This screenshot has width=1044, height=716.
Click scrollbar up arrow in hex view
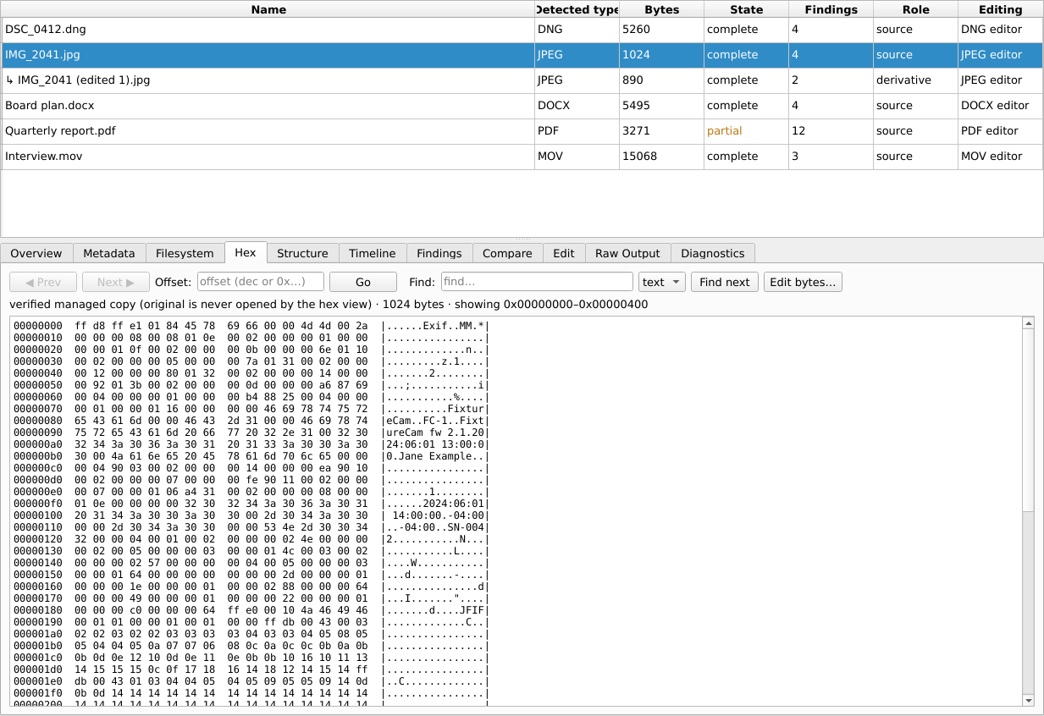pyautogui.click(x=1029, y=323)
